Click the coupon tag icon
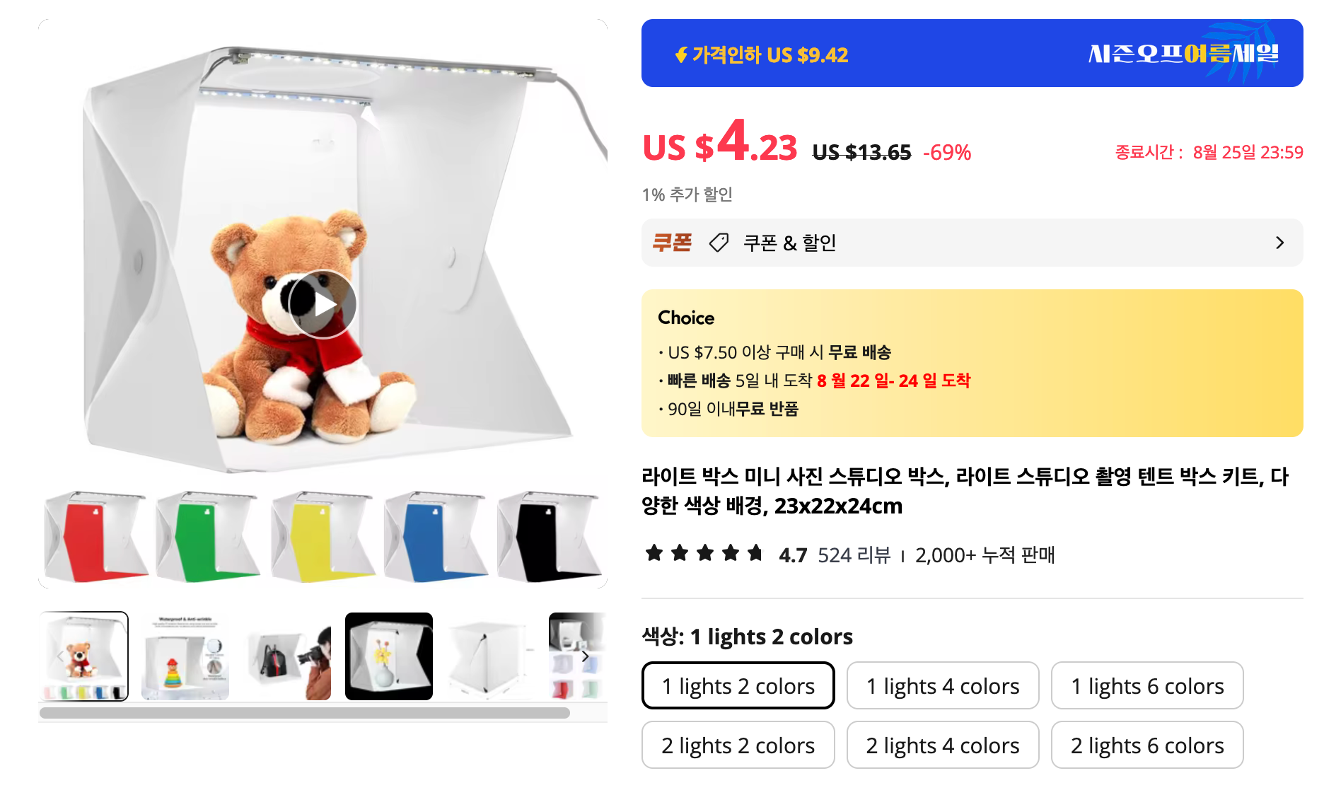The height and width of the screenshot is (795, 1324). click(x=719, y=243)
